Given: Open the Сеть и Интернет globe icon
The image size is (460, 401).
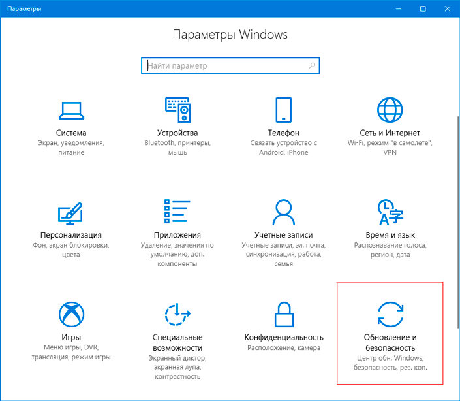Looking at the screenshot, I should click(390, 110).
